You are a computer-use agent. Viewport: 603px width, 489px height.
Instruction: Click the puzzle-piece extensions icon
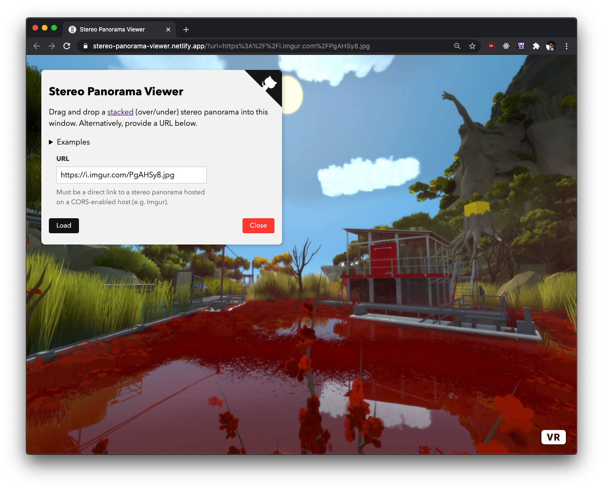[x=536, y=46]
